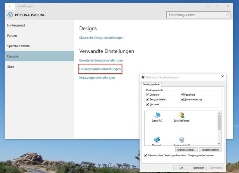Click the back arrow in Einstellungen

click(x=9, y=6)
